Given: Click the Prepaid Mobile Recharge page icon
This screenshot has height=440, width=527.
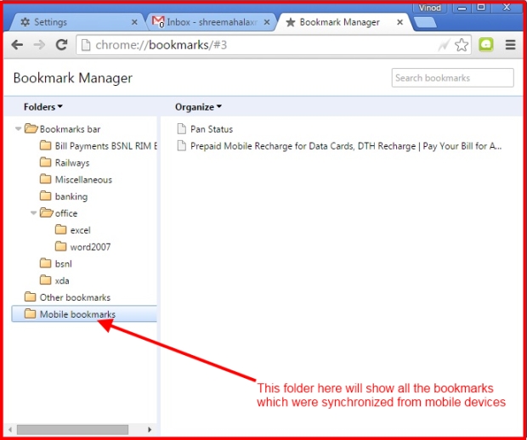Looking at the screenshot, I should (x=182, y=145).
